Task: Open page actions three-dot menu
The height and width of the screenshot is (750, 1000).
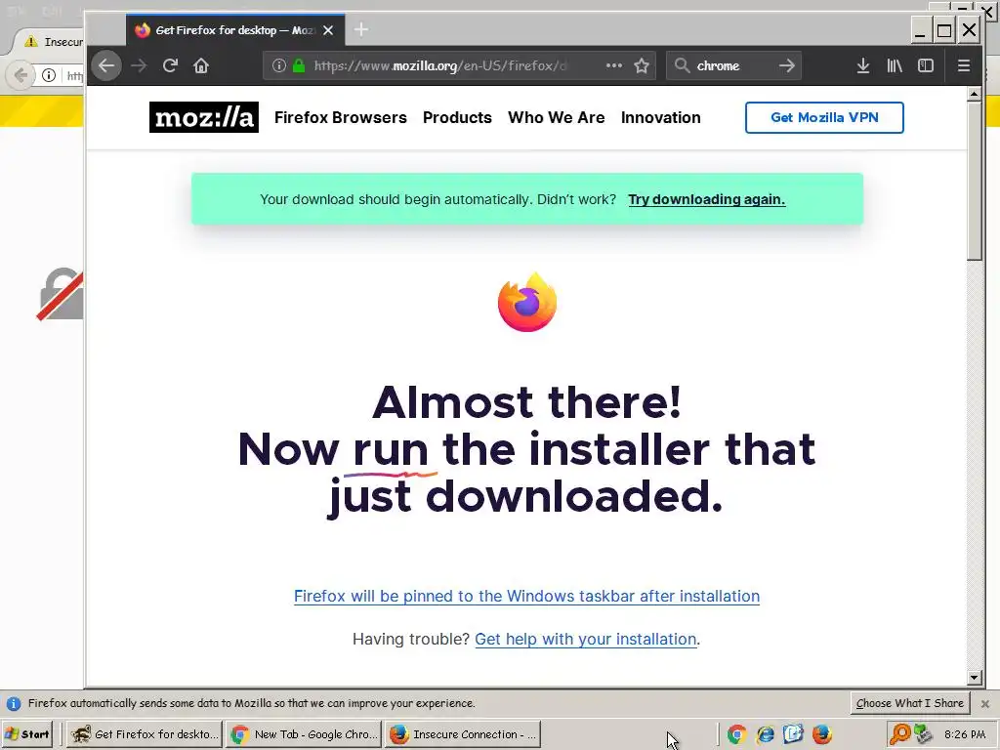Action: (613, 65)
